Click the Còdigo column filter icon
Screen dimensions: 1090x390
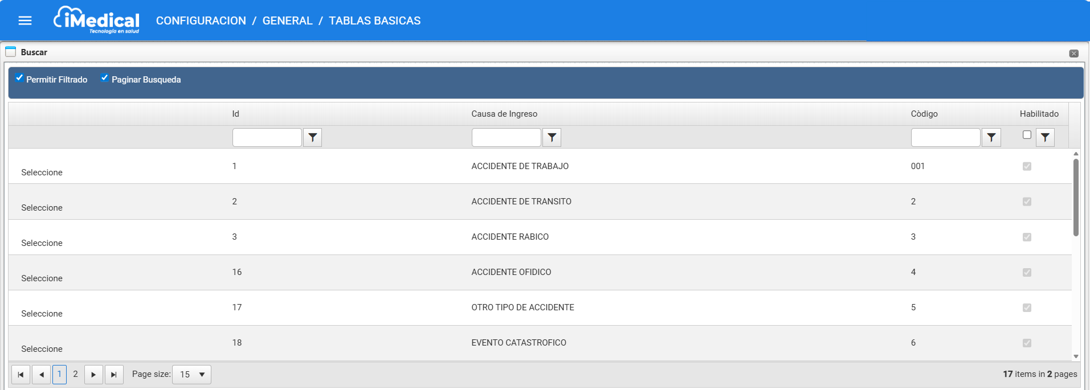tap(991, 138)
